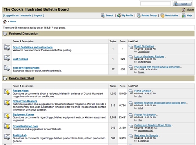The height and width of the screenshot is (145, 196).
Task: Open Fruit salad with maple syrup & cinnamon post
Action: (x=157, y=67)
